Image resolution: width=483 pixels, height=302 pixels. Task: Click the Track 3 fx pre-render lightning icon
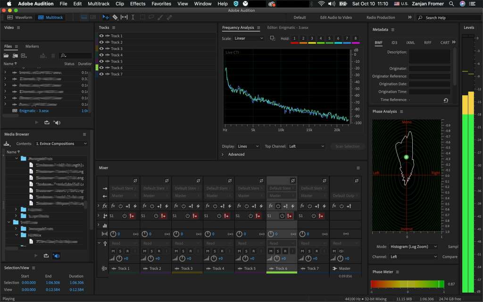[x=198, y=206]
